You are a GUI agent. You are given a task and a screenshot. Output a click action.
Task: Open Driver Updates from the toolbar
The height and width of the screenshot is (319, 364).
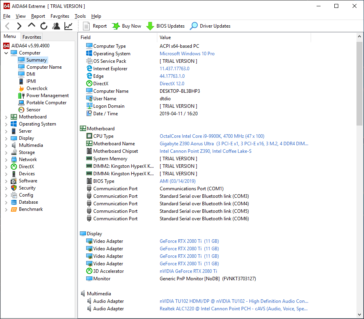(x=210, y=26)
